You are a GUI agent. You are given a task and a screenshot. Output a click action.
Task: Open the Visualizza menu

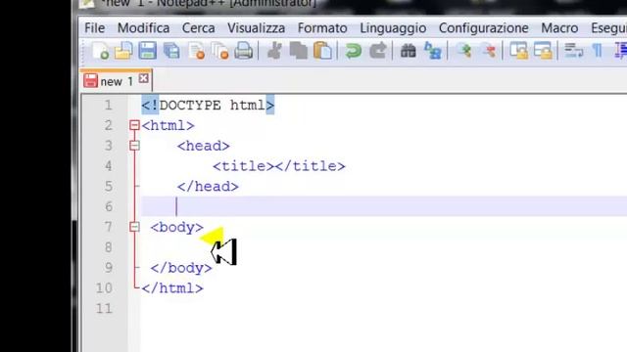click(x=257, y=28)
